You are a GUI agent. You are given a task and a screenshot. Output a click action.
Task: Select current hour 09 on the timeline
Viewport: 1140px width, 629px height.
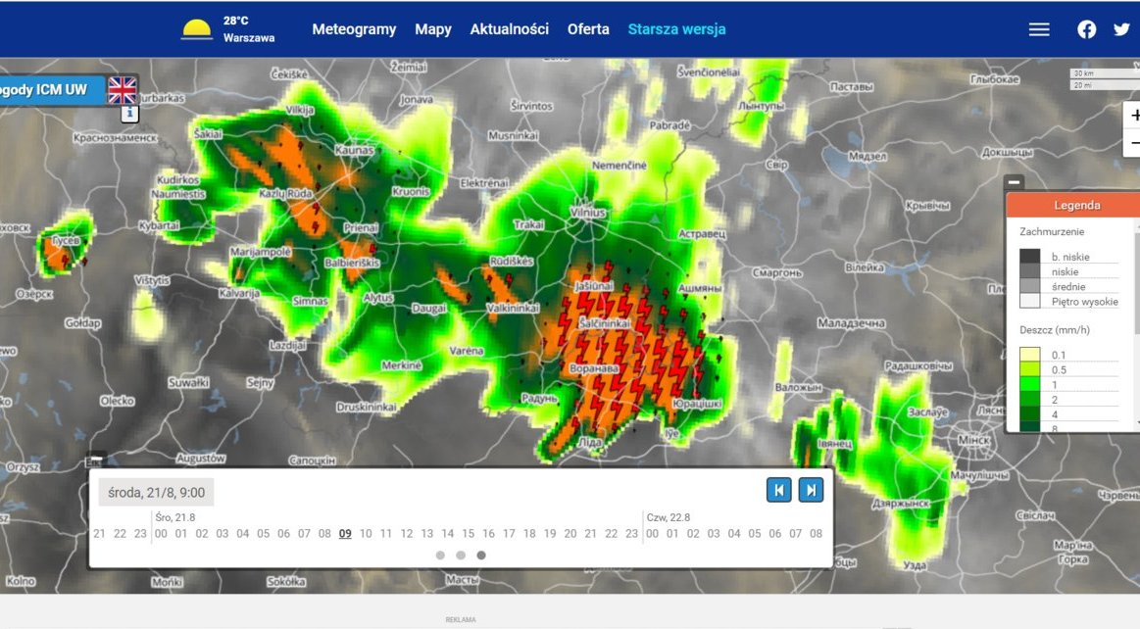345,533
